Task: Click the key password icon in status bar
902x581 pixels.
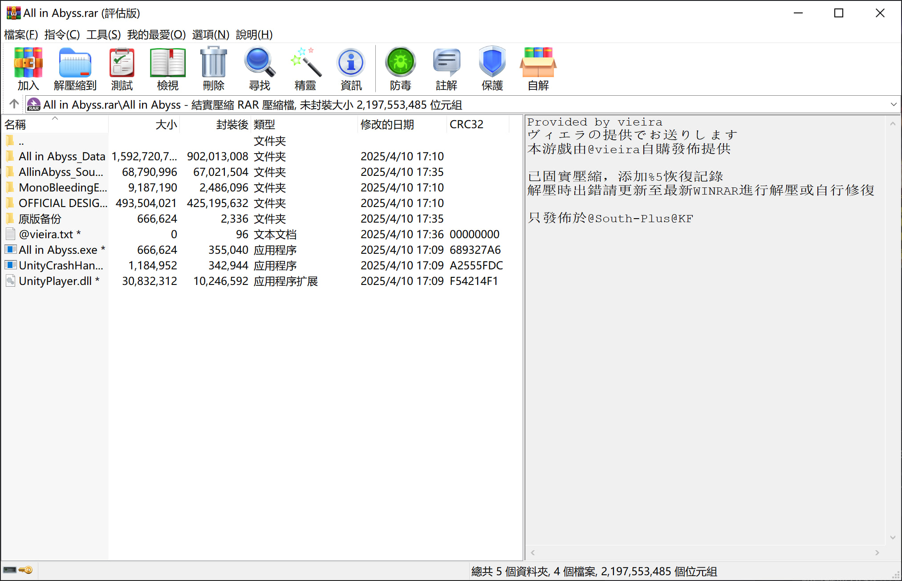Action: point(26,570)
